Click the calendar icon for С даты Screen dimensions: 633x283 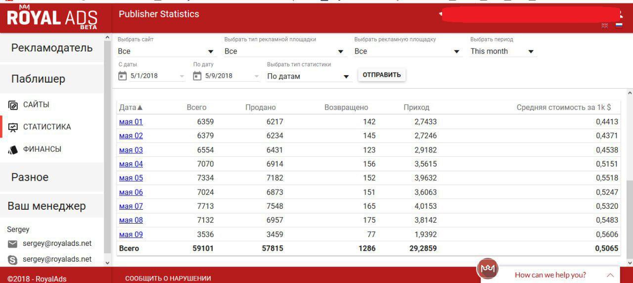122,76
